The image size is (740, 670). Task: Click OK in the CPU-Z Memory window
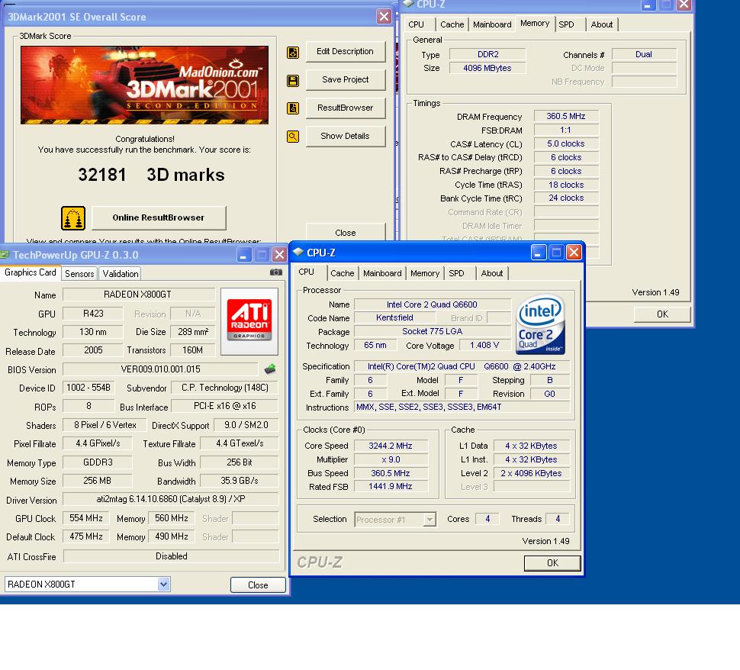coord(662,314)
